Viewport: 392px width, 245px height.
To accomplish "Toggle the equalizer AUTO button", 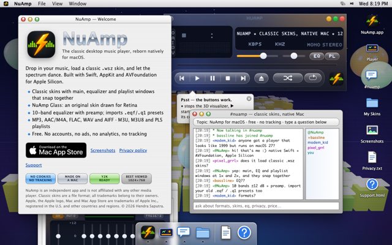I will (71, 216).
